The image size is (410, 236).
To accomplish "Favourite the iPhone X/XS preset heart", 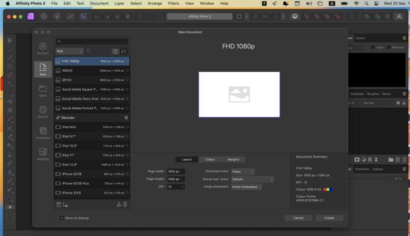I will click(127, 193).
